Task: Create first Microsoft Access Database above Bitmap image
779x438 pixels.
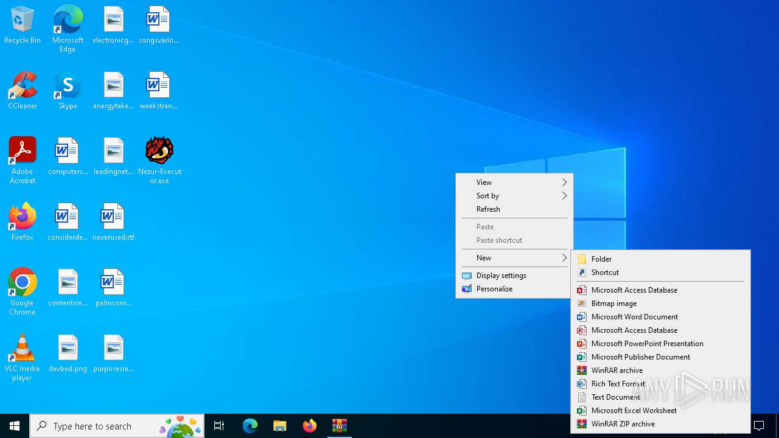Action: tap(660, 290)
